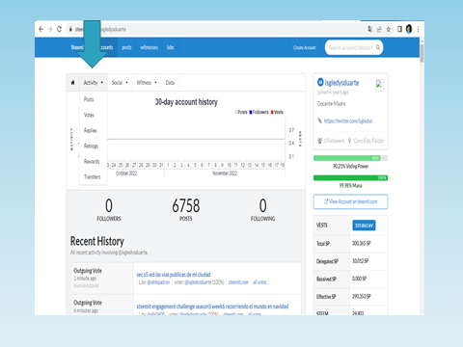Viewport: 463px width, 347px height.
Task: Click the 0 FOLLOWERS counter
Action: tap(109, 209)
